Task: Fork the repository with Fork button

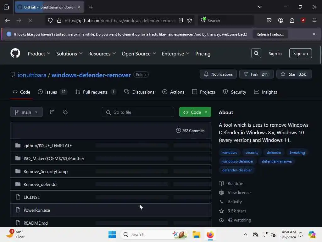Action: tap(256, 74)
